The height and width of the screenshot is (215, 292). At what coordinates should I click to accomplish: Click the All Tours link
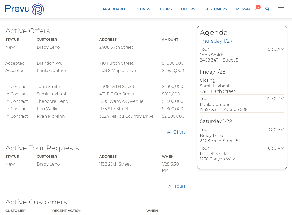click(177, 186)
